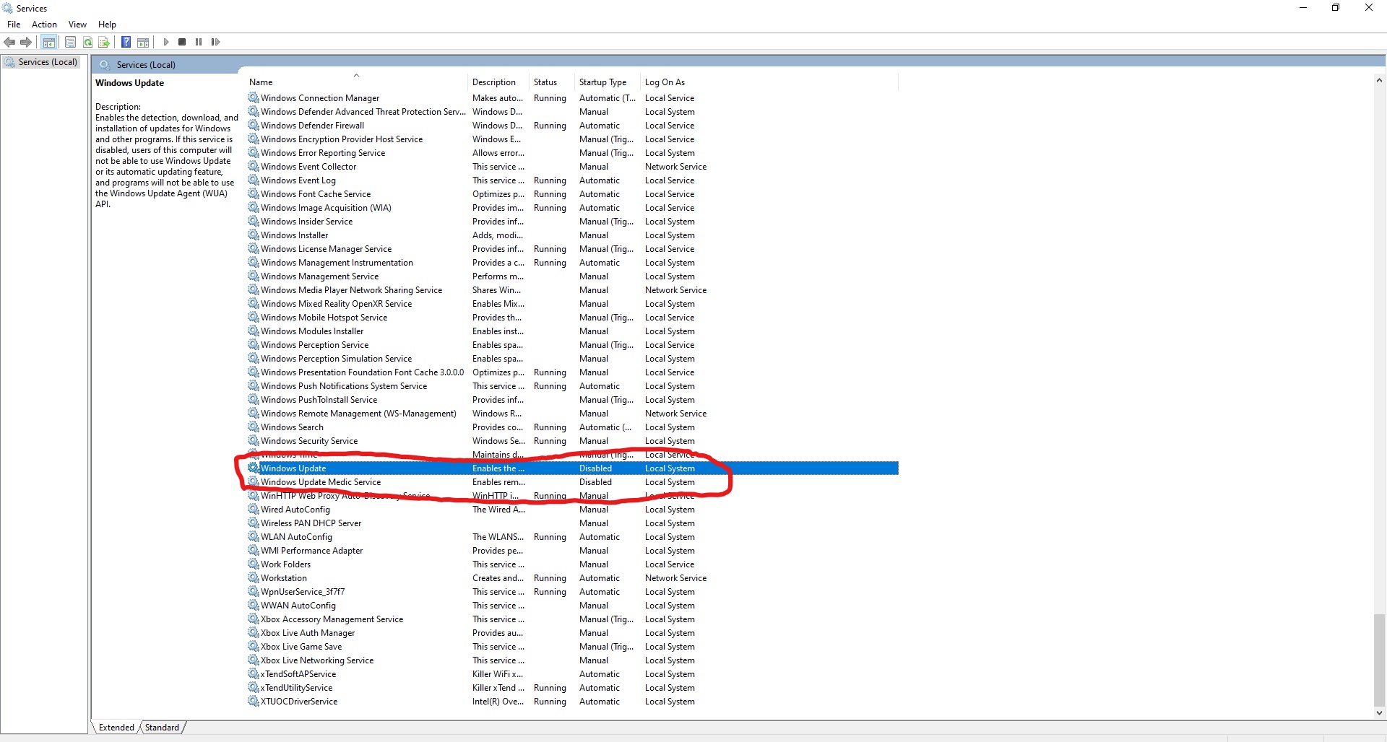1387x742 pixels.
Task: Click gear icon next to WLAN AutoConfig
Action: tap(254, 536)
